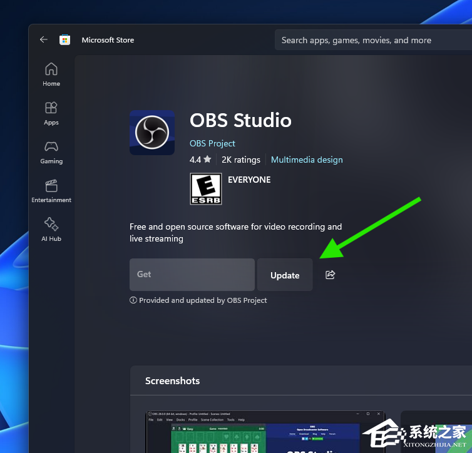Open the Gaming section in sidebar
This screenshot has height=453, width=472.
(x=51, y=152)
